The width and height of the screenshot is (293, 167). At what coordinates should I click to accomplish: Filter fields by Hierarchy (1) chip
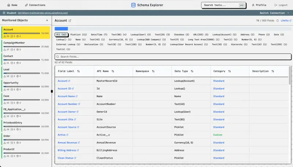tap(239, 44)
